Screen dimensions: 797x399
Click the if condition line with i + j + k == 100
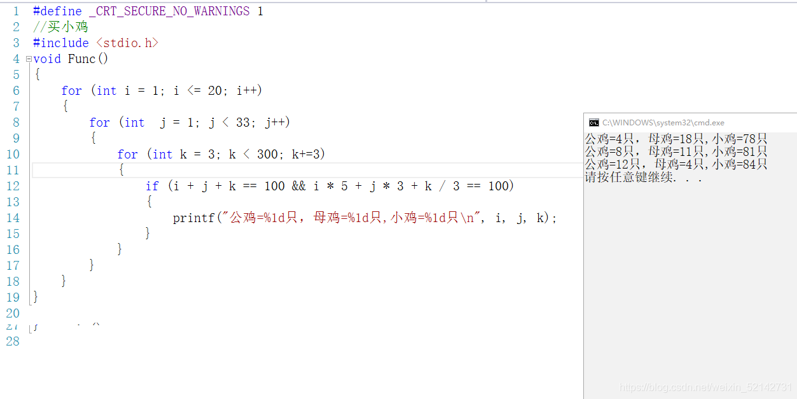tap(329, 186)
